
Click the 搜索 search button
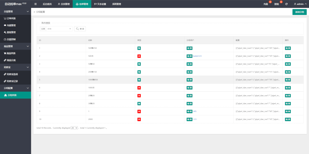coord(80,29)
